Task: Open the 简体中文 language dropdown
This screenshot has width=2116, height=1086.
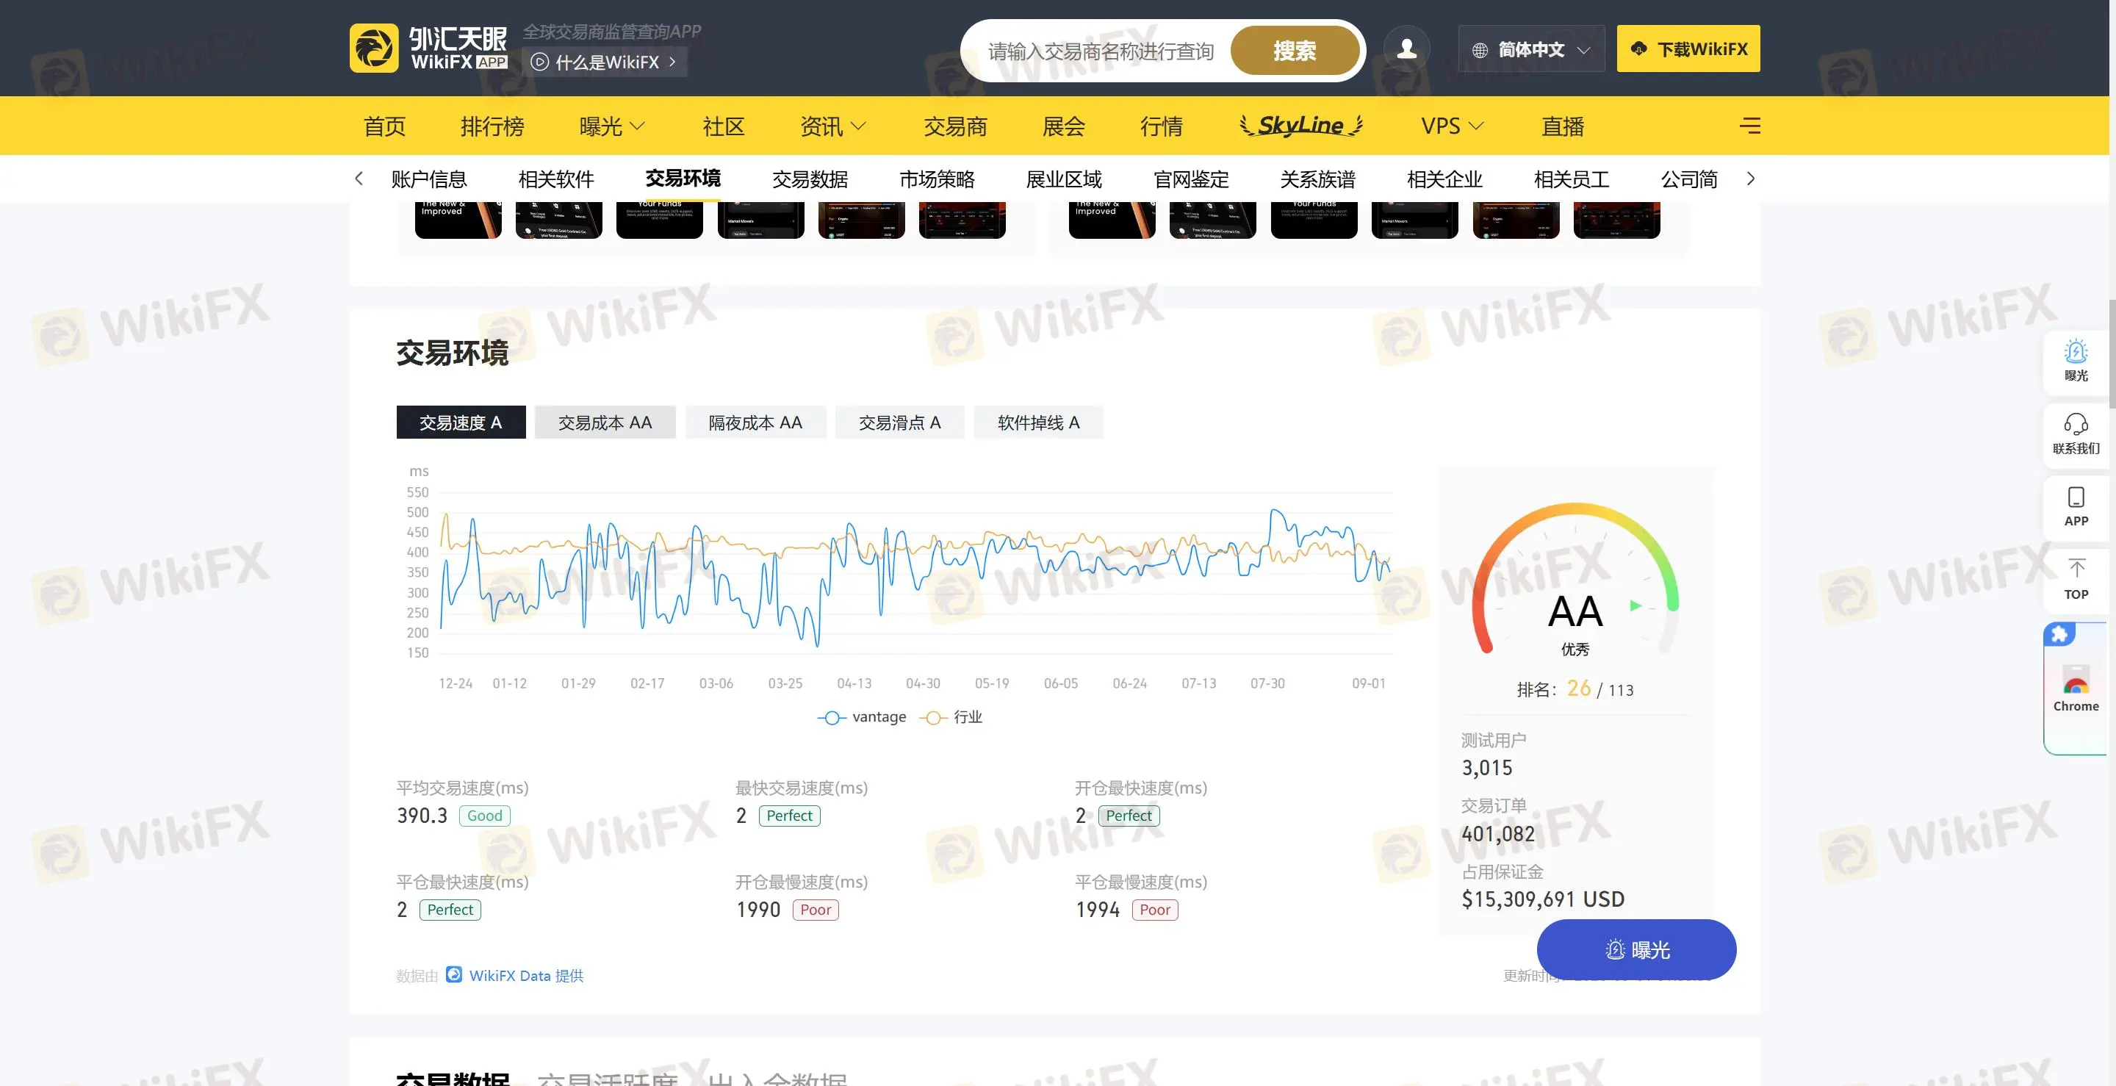Action: coord(1531,49)
